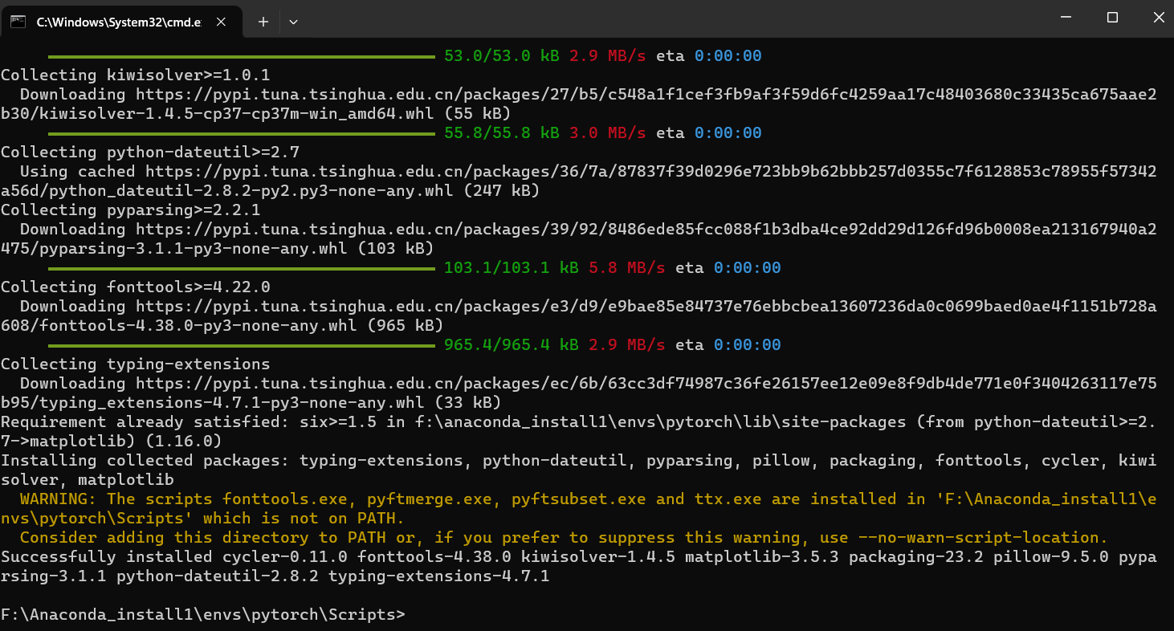Click the 'Collecting typing-extensions' line
This screenshot has height=631, width=1174.
tap(136, 364)
